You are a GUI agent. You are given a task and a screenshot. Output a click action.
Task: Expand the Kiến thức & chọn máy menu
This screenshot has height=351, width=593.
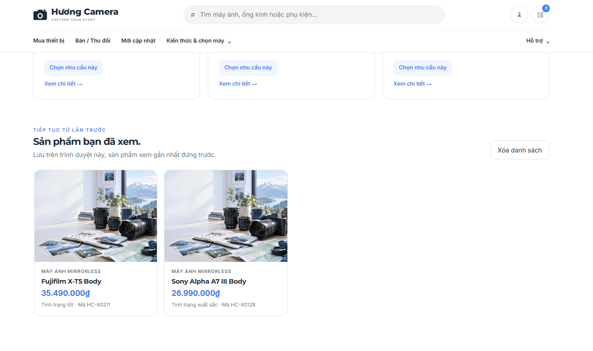[199, 41]
